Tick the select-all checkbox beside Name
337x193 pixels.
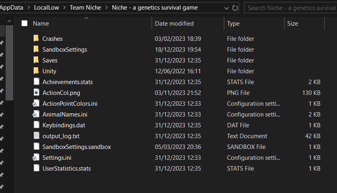24,24
